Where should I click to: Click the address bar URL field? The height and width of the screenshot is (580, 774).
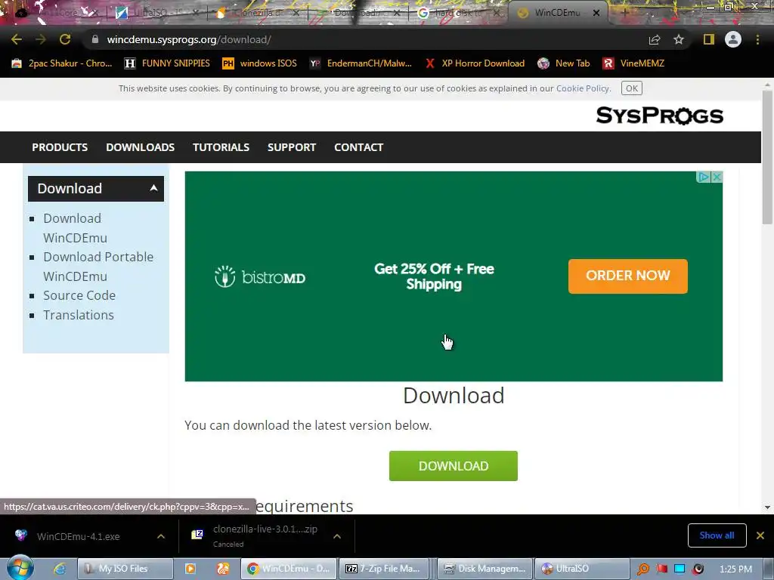[365, 39]
